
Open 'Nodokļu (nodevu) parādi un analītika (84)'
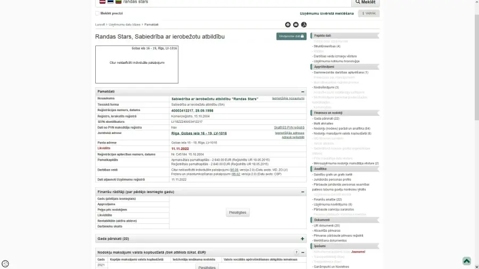[342, 129]
